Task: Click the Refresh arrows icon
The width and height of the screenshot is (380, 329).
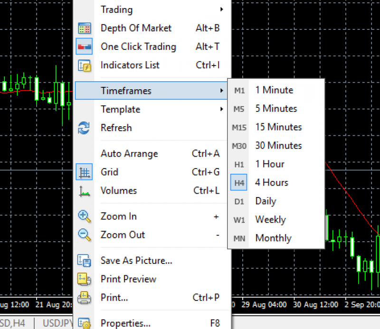Action: click(84, 128)
